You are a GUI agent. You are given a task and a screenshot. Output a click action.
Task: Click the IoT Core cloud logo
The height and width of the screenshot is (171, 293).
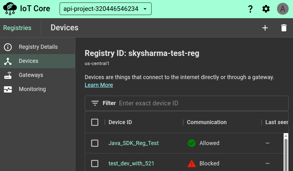point(10,9)
